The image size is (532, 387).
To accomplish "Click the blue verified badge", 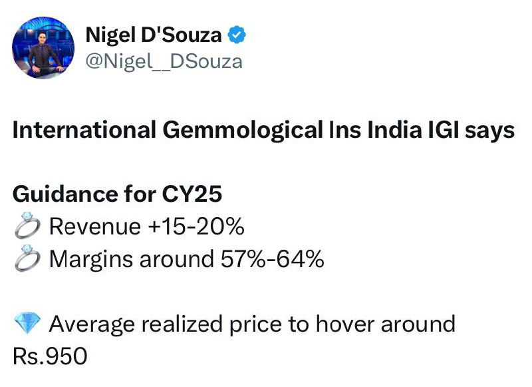I will 237,35.
